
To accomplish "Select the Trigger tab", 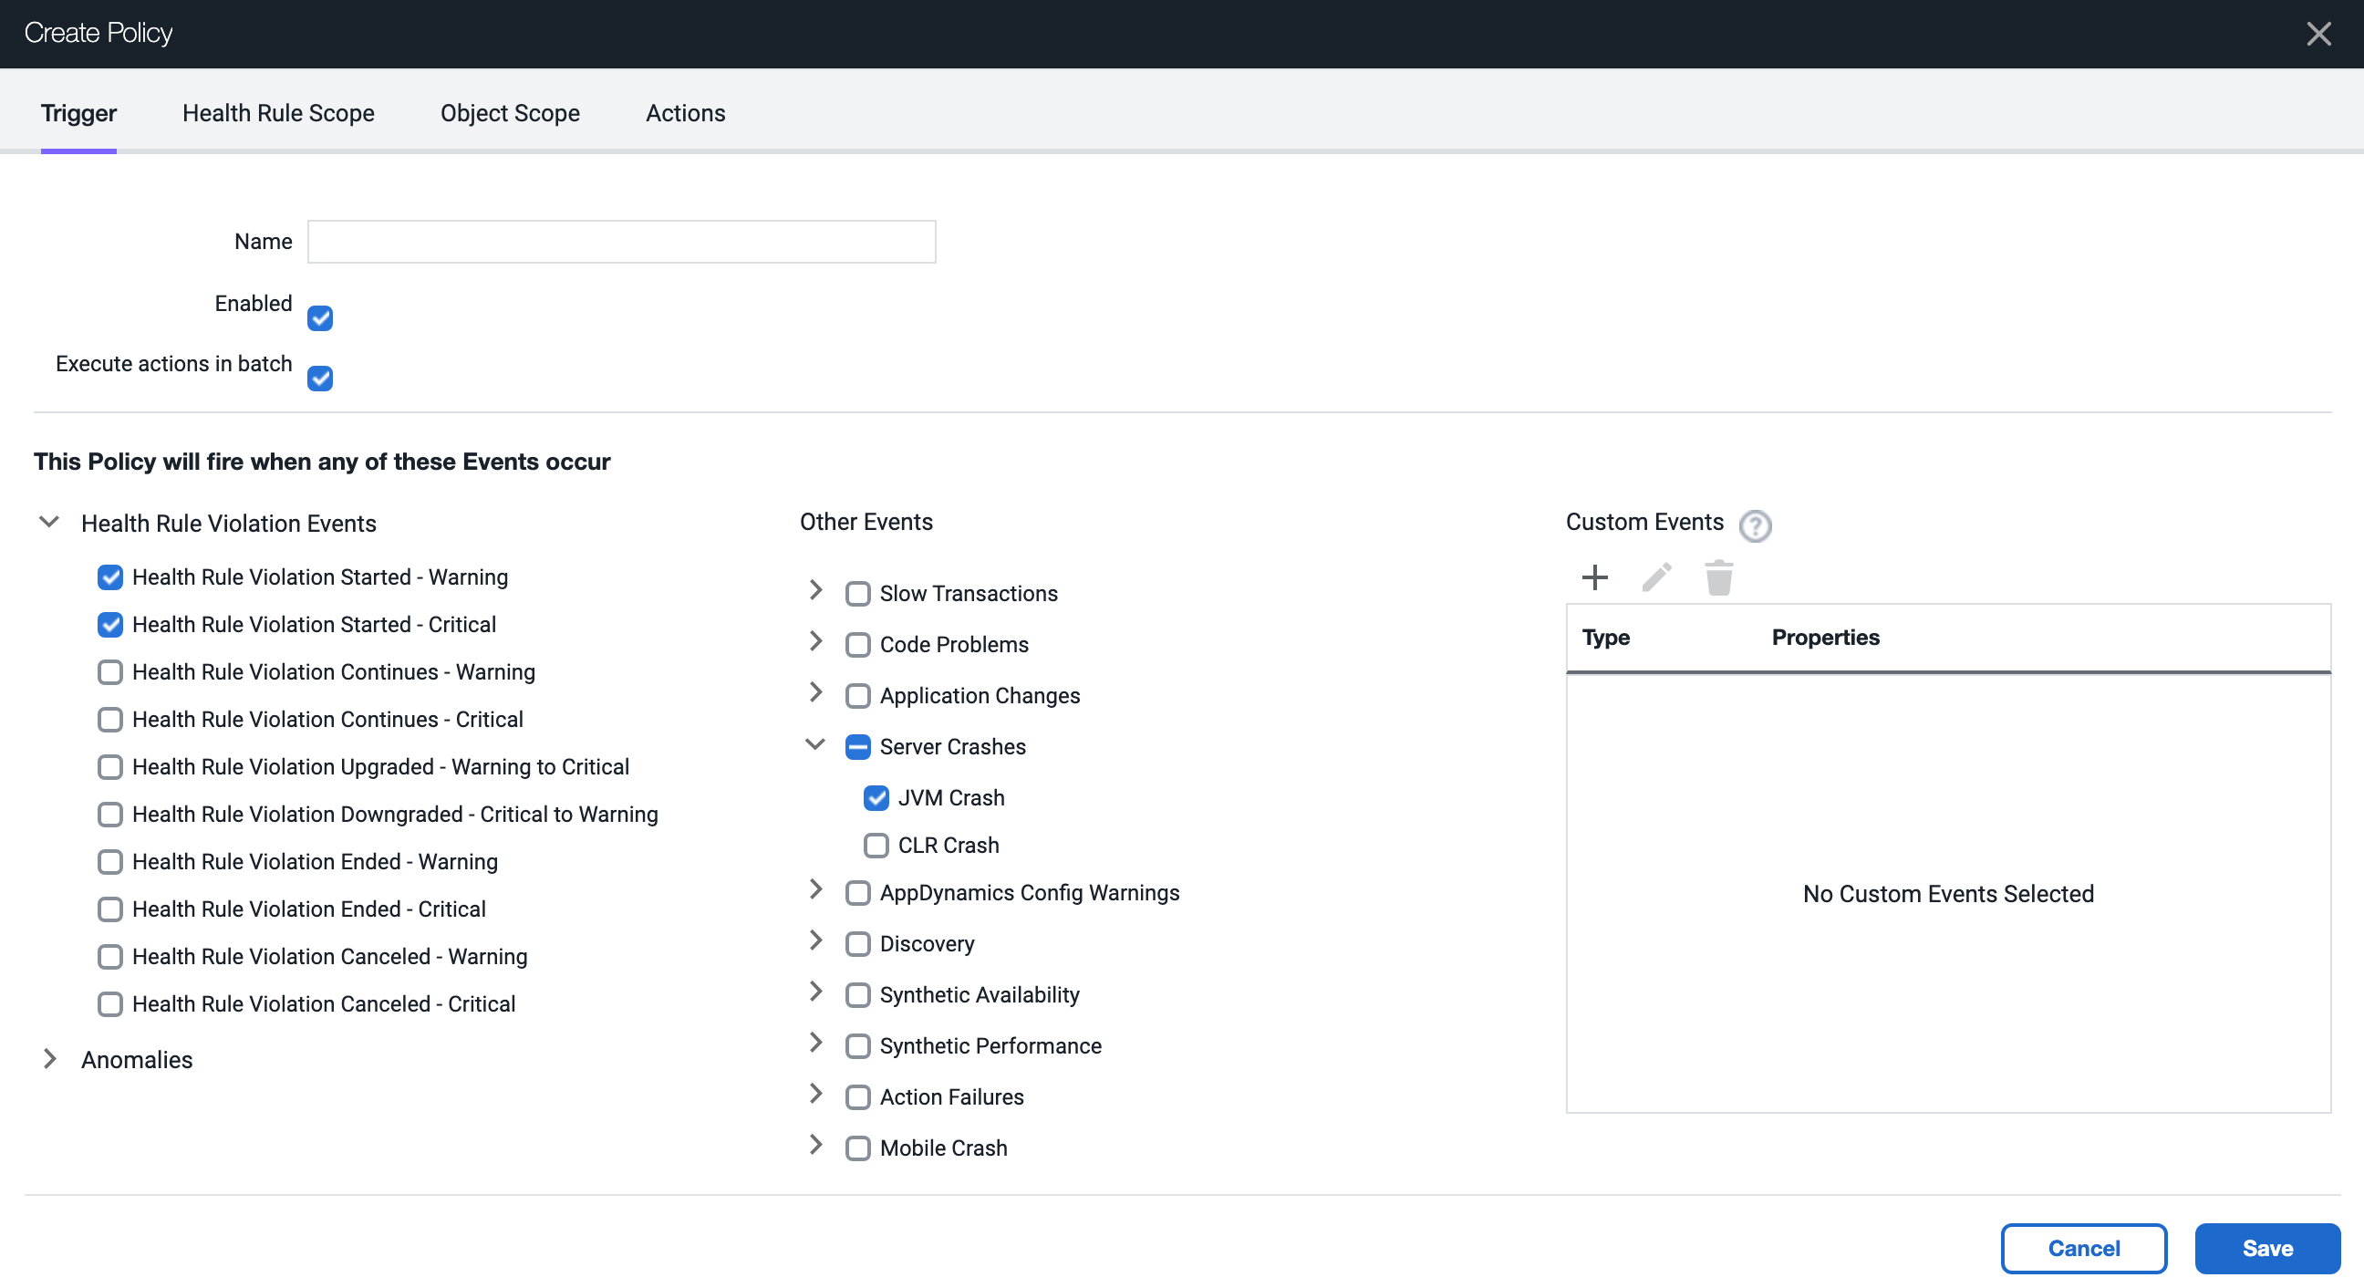I will [x=79, y=113].
